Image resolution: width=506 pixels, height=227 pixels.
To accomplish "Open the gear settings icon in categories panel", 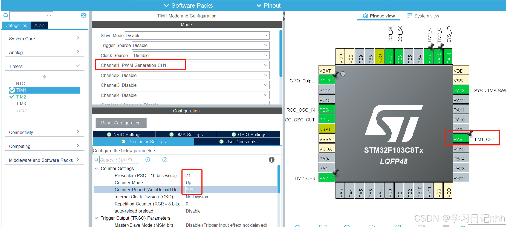I will [x=83, y=16].
